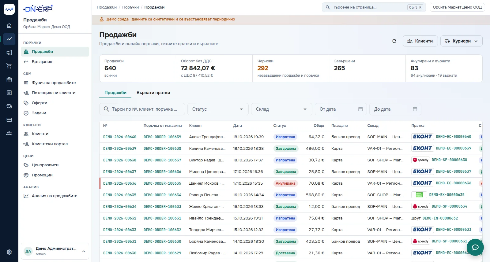Open the warehouse building icon in the left rail
The image size is (490, 262).
tap(9, 79)
